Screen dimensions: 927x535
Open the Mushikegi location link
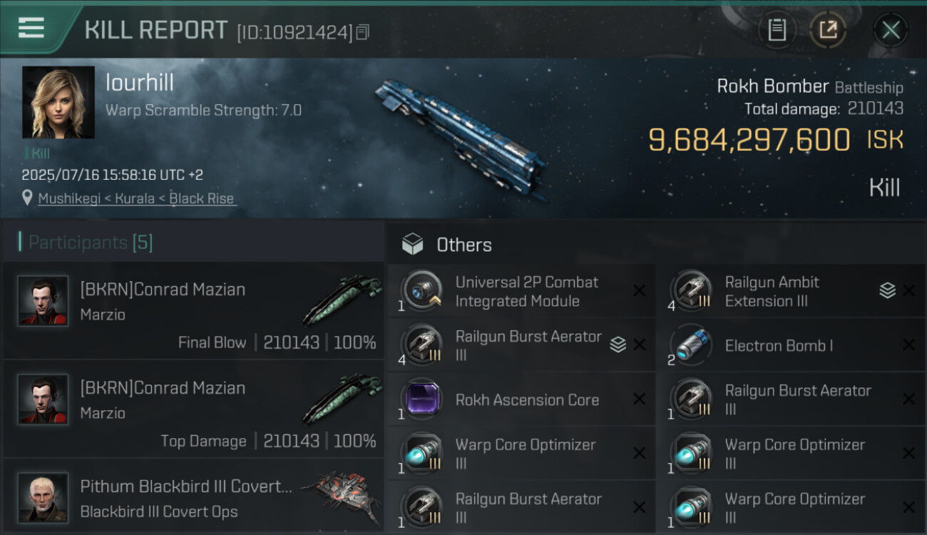pyautogui.click(x=135, y=199)
